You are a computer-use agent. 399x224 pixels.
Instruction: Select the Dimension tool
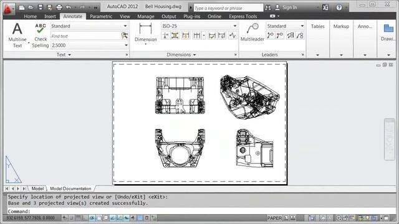pyautogui.click(x=145, y=33)
